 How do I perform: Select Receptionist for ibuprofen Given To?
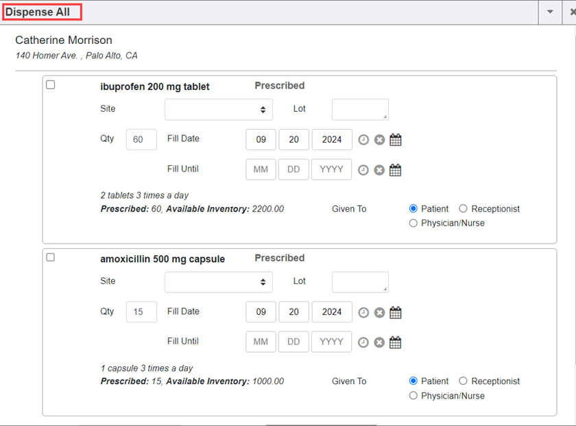coord(464,209)
